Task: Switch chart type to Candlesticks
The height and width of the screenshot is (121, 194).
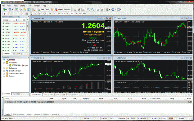Action: point(79,10)
